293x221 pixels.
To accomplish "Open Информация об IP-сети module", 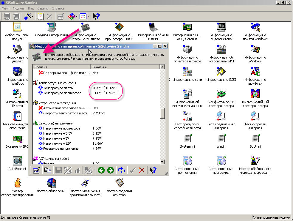I will click(x=17, y=98).
